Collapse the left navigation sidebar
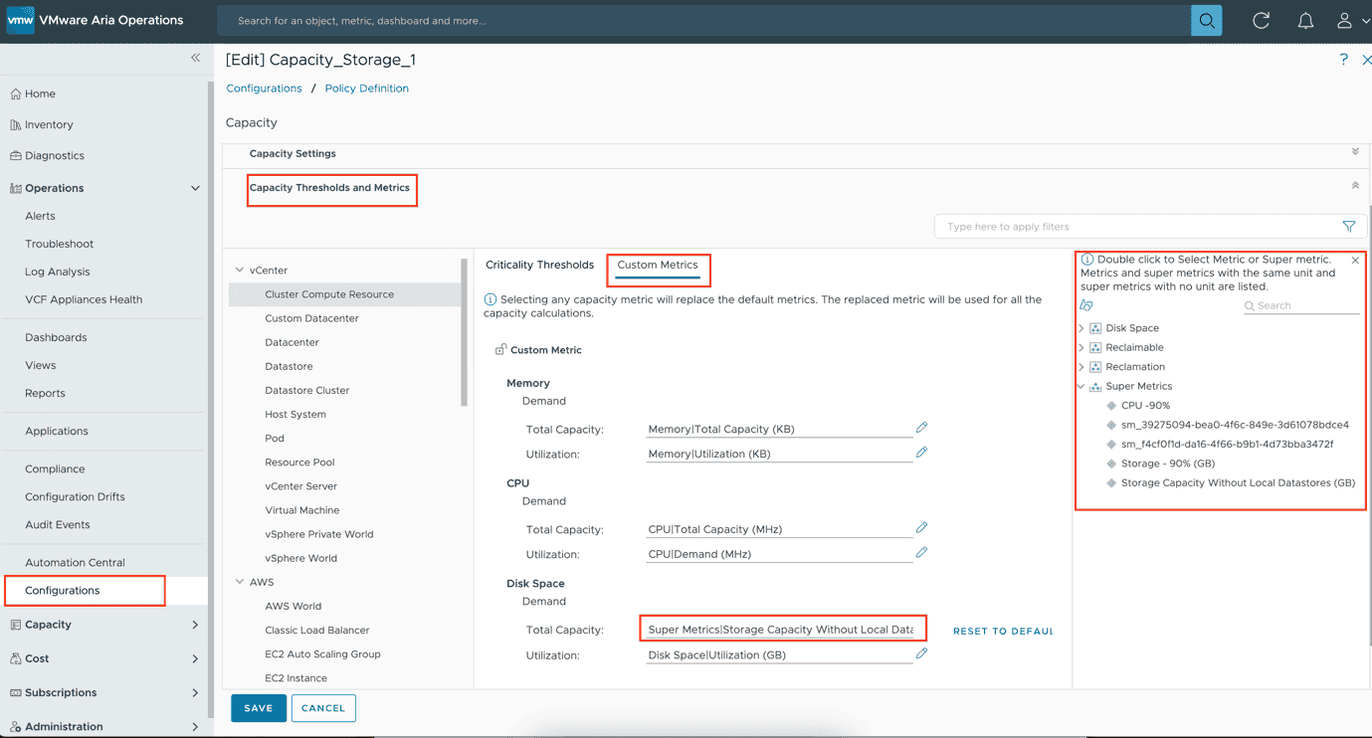The image size is (1372, 738). pyautogui.click(x=195, y=58)
